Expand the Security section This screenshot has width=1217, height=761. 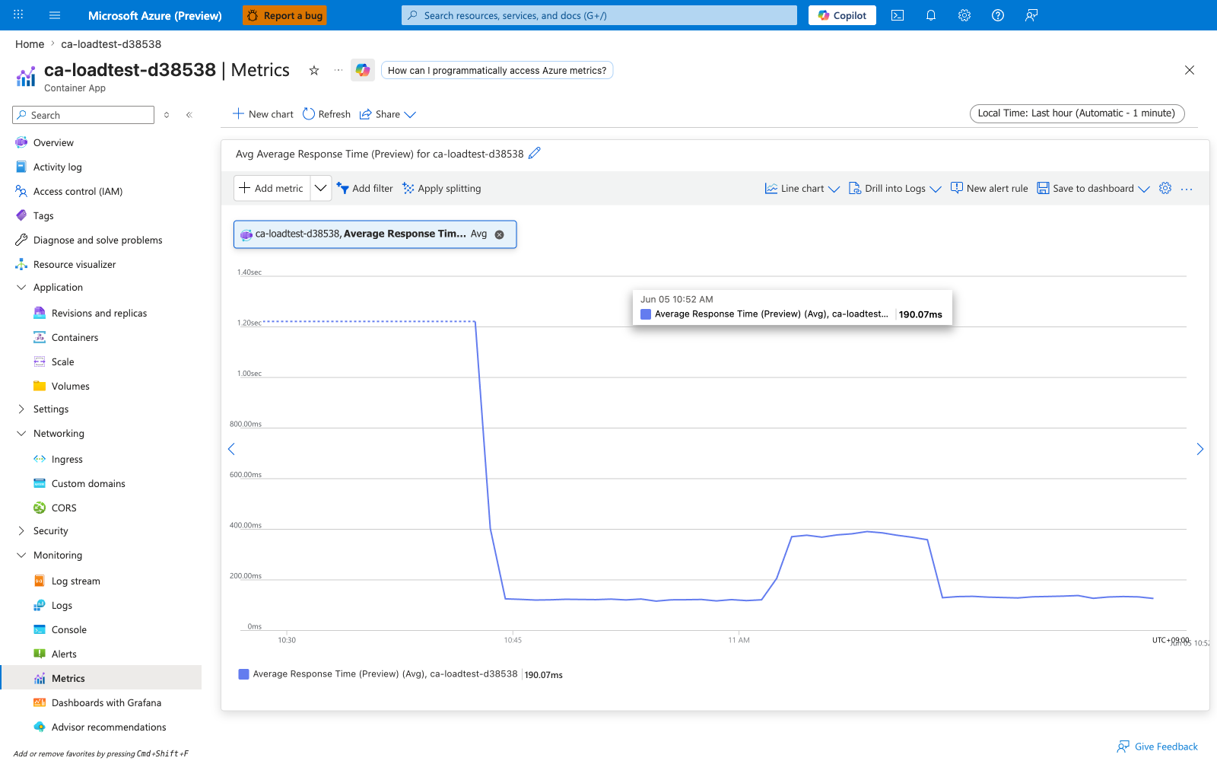pyautogui.click(x=21, y=531)
